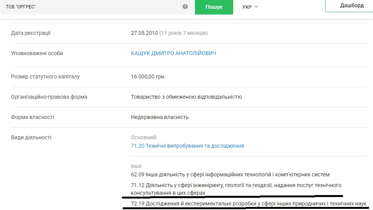Select the Види діяльності label
Image resolution: width=373 pixels, height=210 pixels.
pyautogui.click(x=31, y=137)
